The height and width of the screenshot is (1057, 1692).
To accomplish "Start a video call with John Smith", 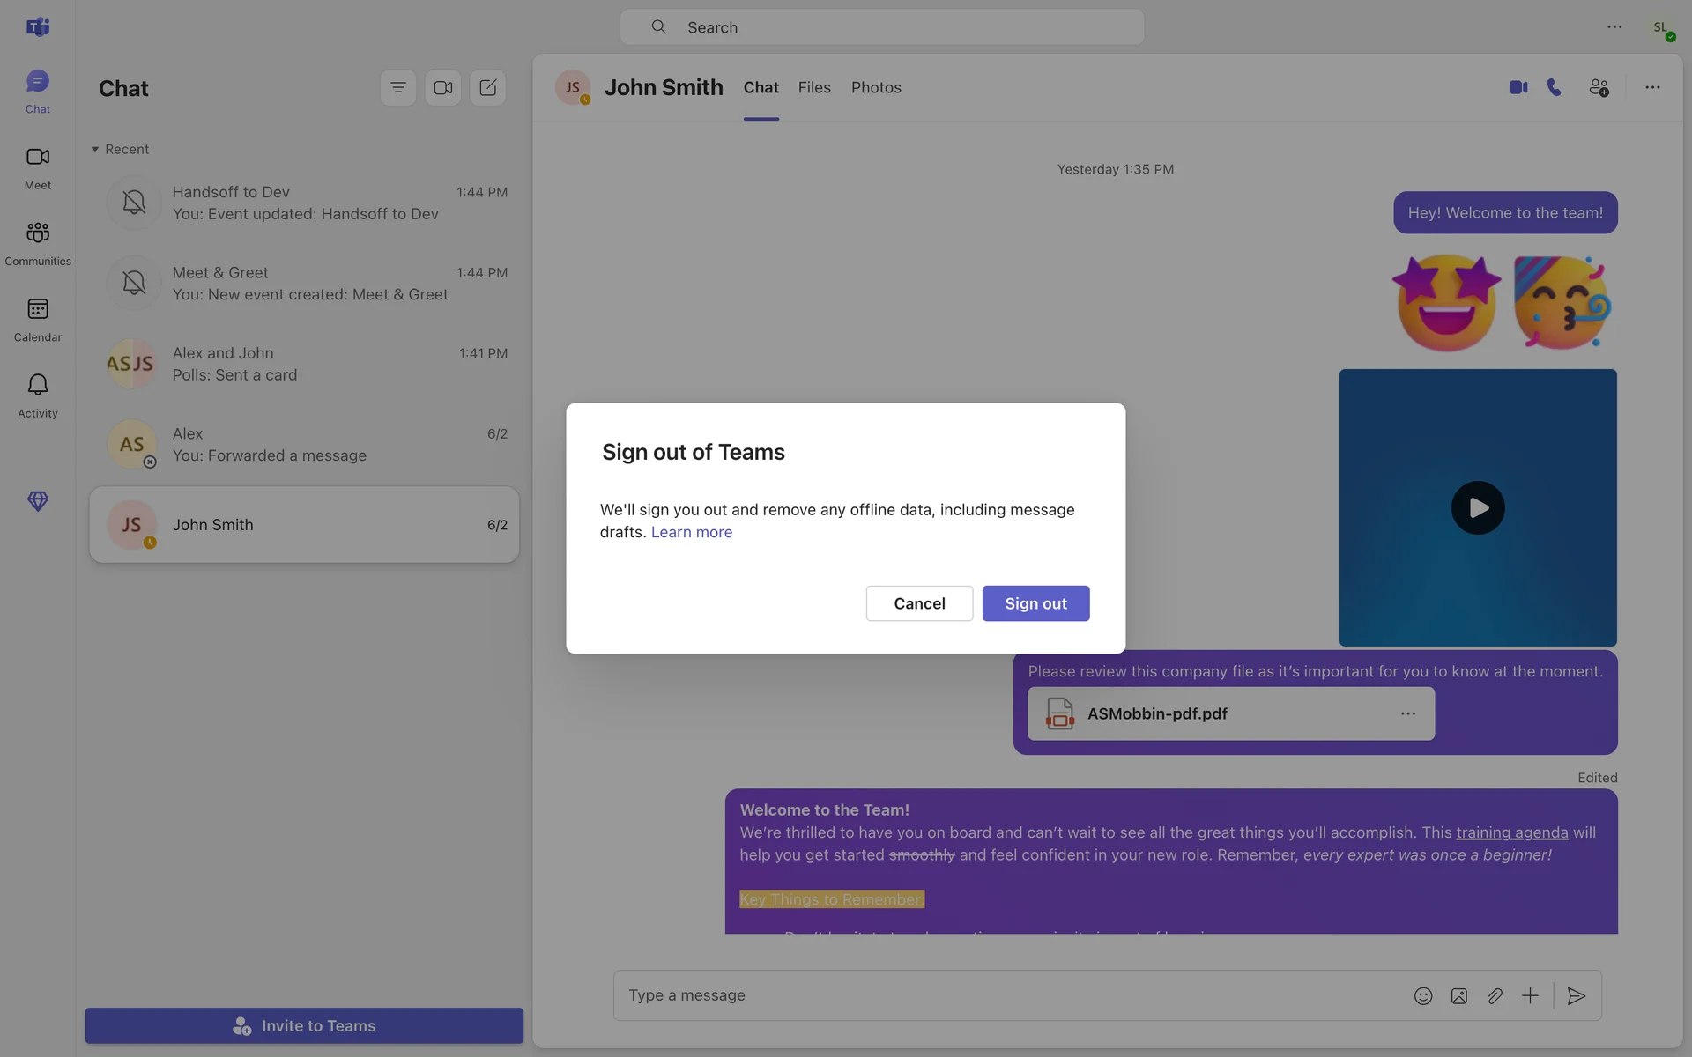I will coord(1518,87).
